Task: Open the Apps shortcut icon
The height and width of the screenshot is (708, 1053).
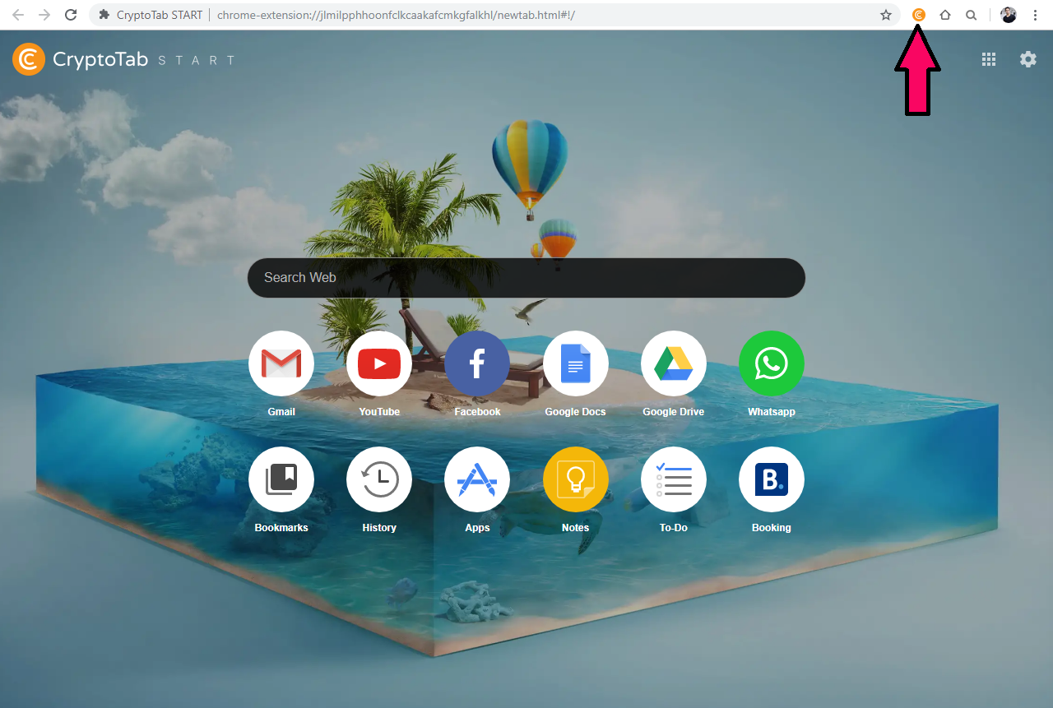Action: [477, 479]
